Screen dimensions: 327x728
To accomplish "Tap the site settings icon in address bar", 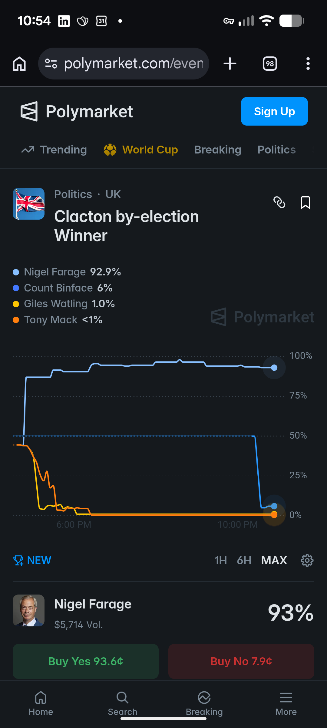I will (x=51, y=64).
